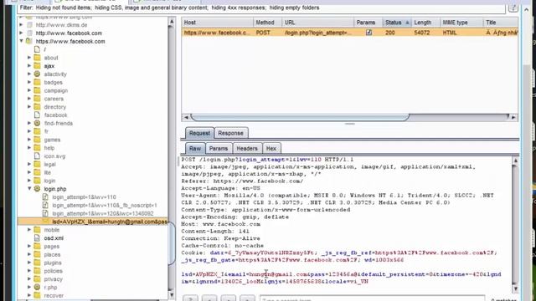Open the Params view tab
The image size is (536, 301).
coord(219,149)
